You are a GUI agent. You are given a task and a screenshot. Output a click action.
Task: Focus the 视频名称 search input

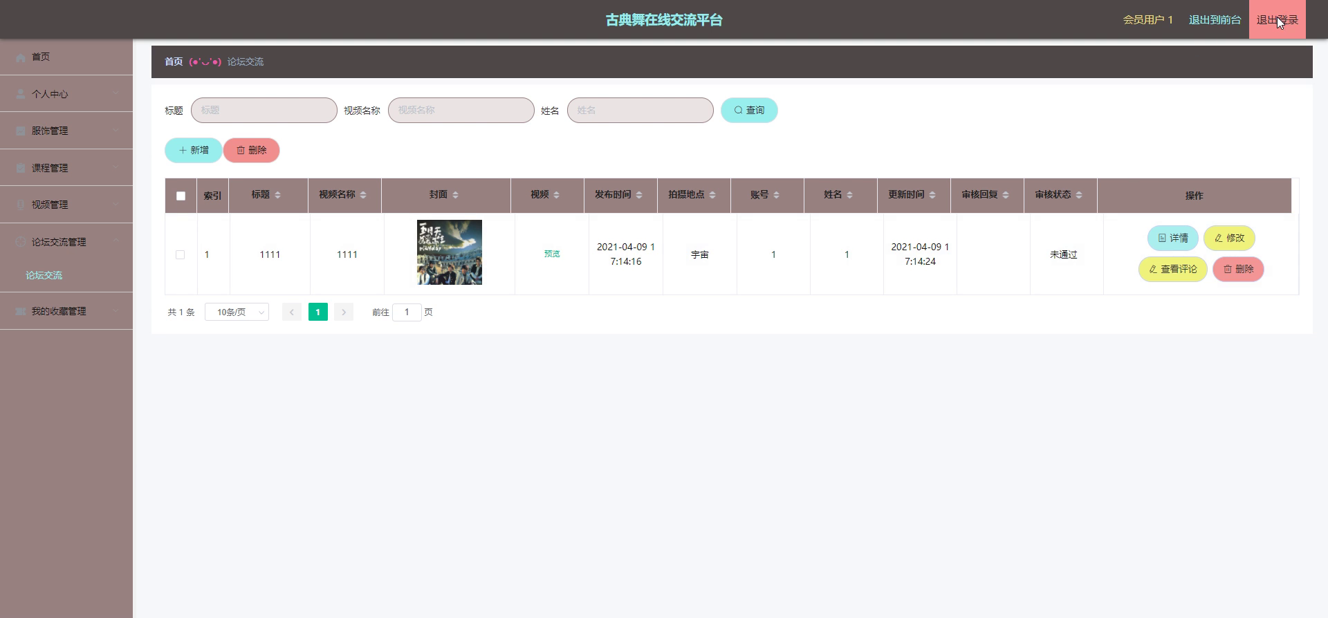461,110
